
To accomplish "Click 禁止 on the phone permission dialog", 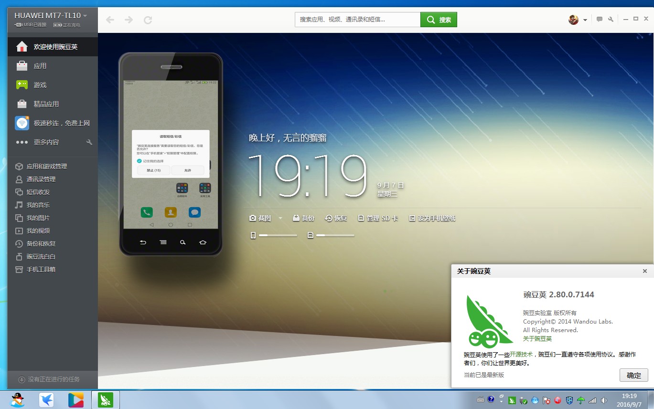I will (153, 170).
